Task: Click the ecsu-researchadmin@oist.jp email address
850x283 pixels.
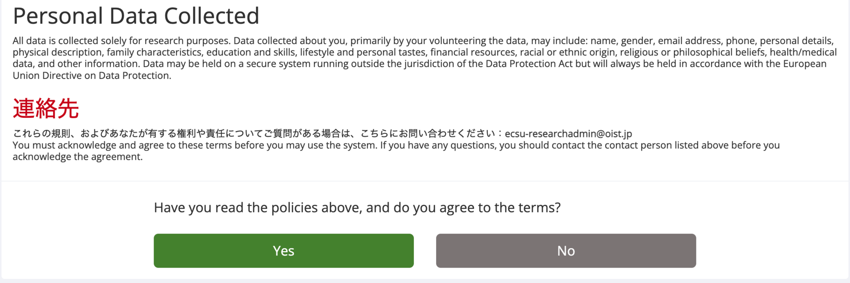Action: (x=568, y=134)
